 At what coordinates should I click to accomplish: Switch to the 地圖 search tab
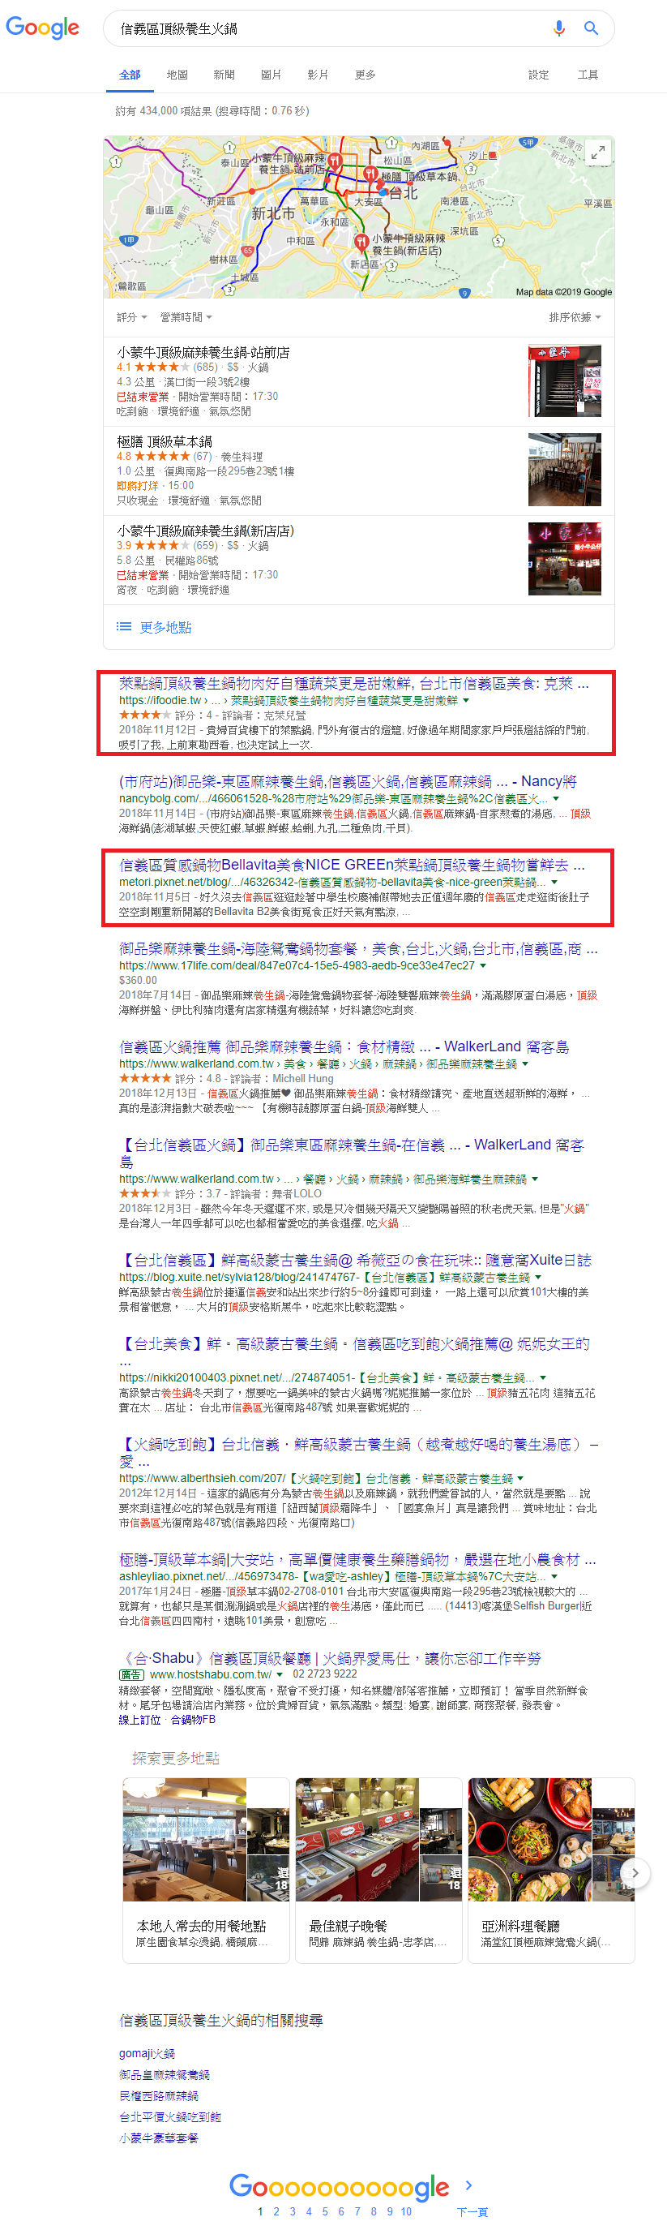click(x=177, y=75)
